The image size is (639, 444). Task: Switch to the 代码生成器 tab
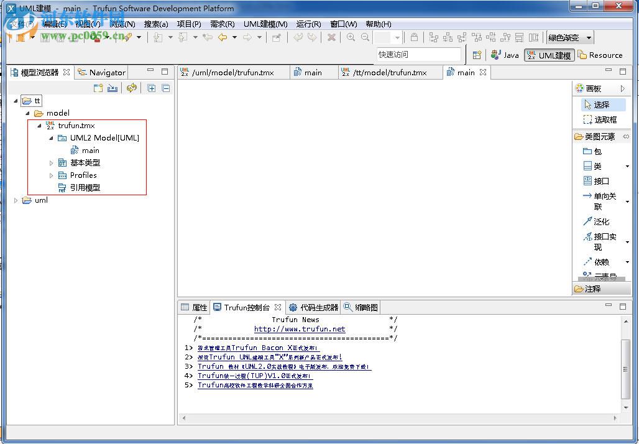click(x=314, y=307)
